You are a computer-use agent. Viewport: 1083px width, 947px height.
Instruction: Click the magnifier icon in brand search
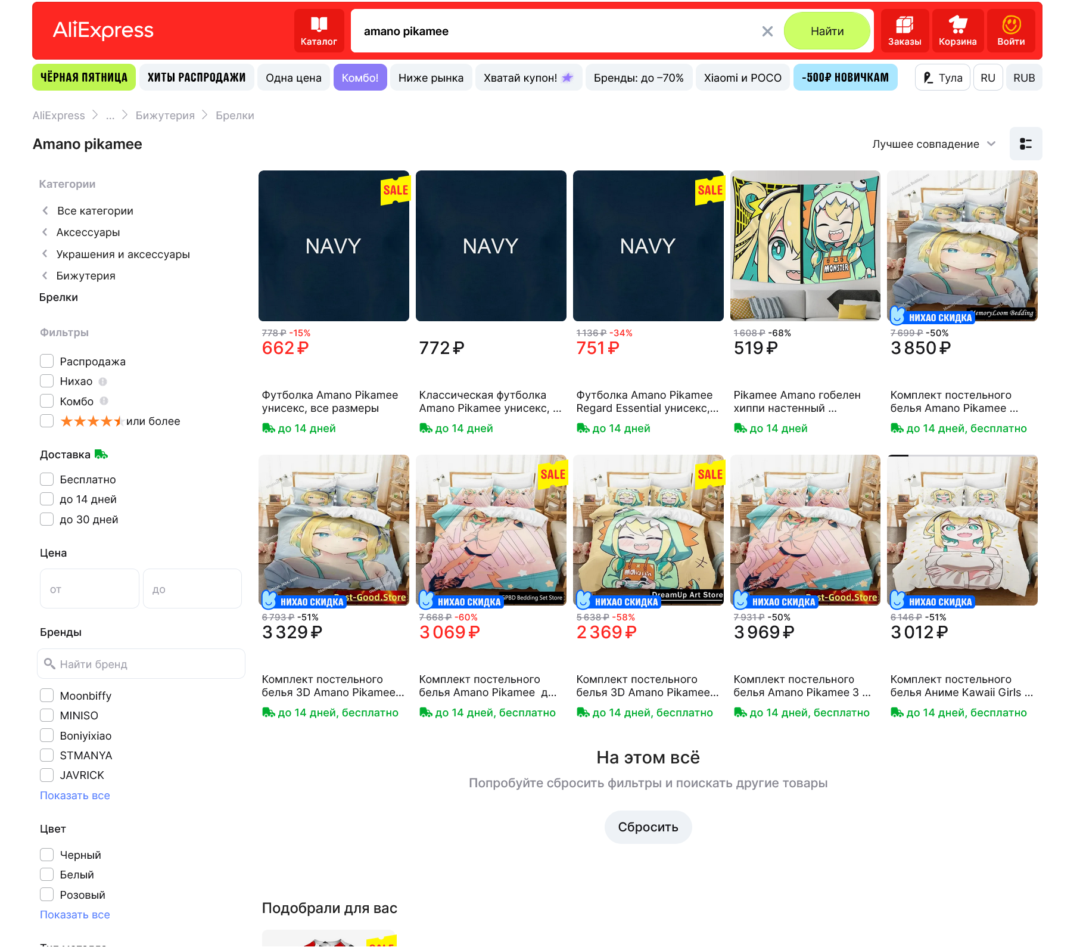click(50, 664)
